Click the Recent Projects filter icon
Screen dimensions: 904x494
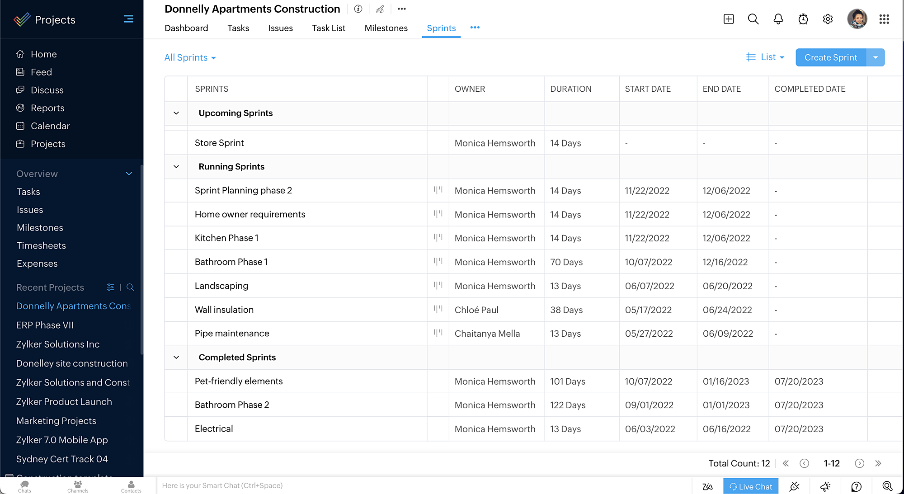pyautogui.click(x=110, y=287)
